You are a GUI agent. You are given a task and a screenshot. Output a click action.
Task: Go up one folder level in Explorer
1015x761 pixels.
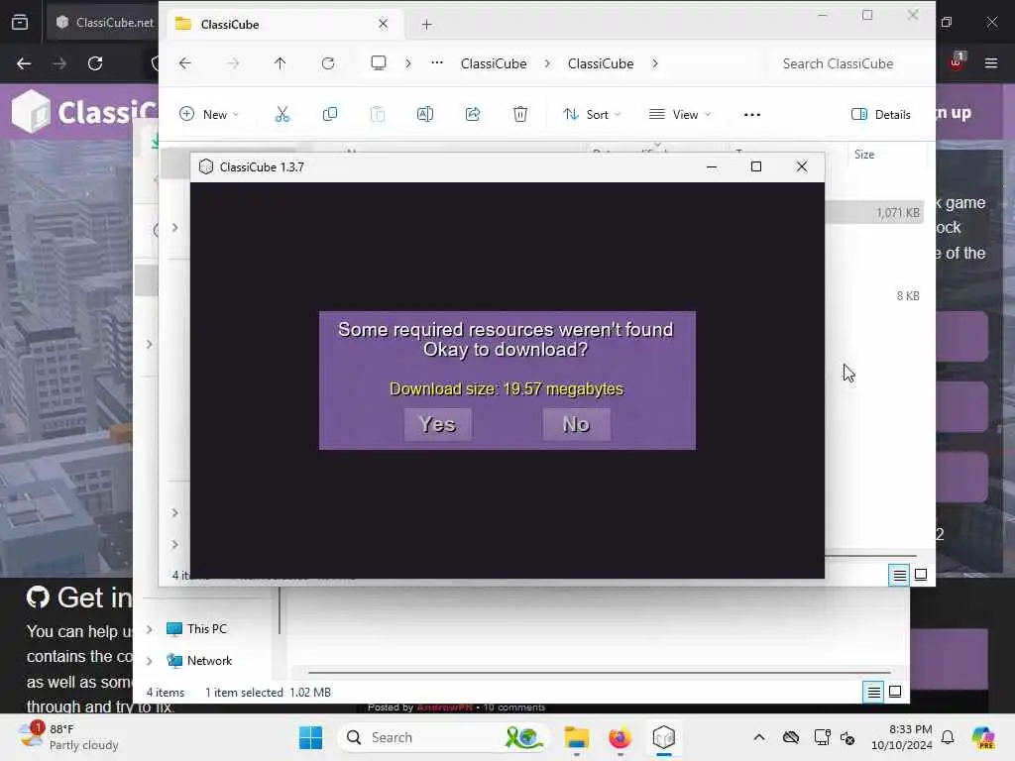click(280, 63)
